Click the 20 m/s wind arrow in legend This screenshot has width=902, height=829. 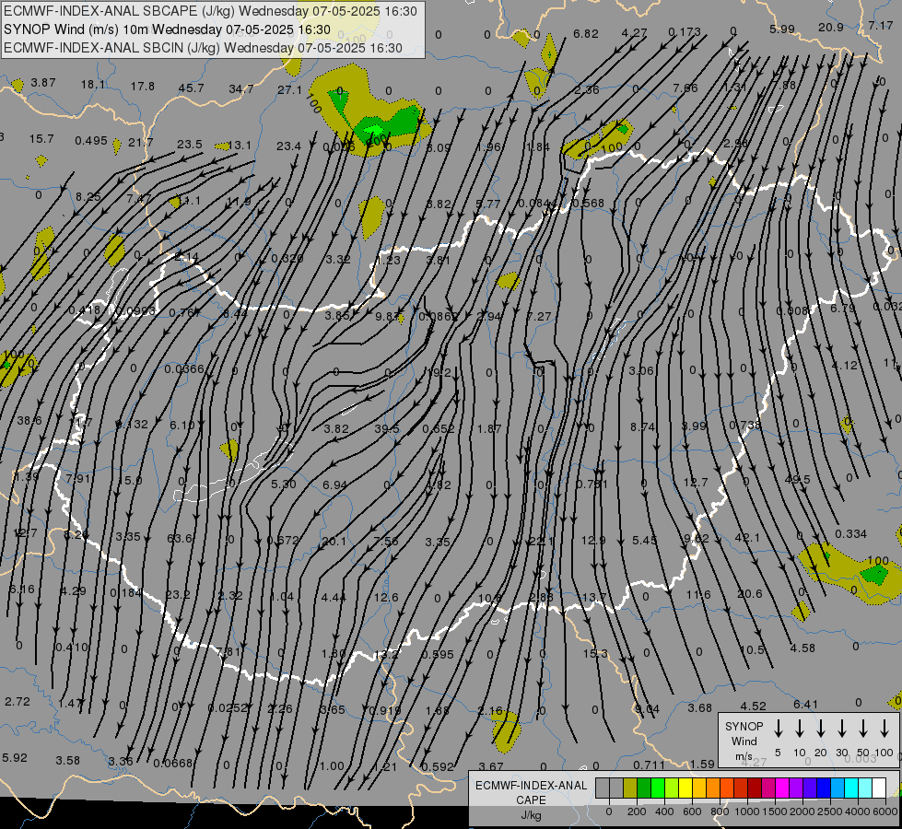coord(820,729)
